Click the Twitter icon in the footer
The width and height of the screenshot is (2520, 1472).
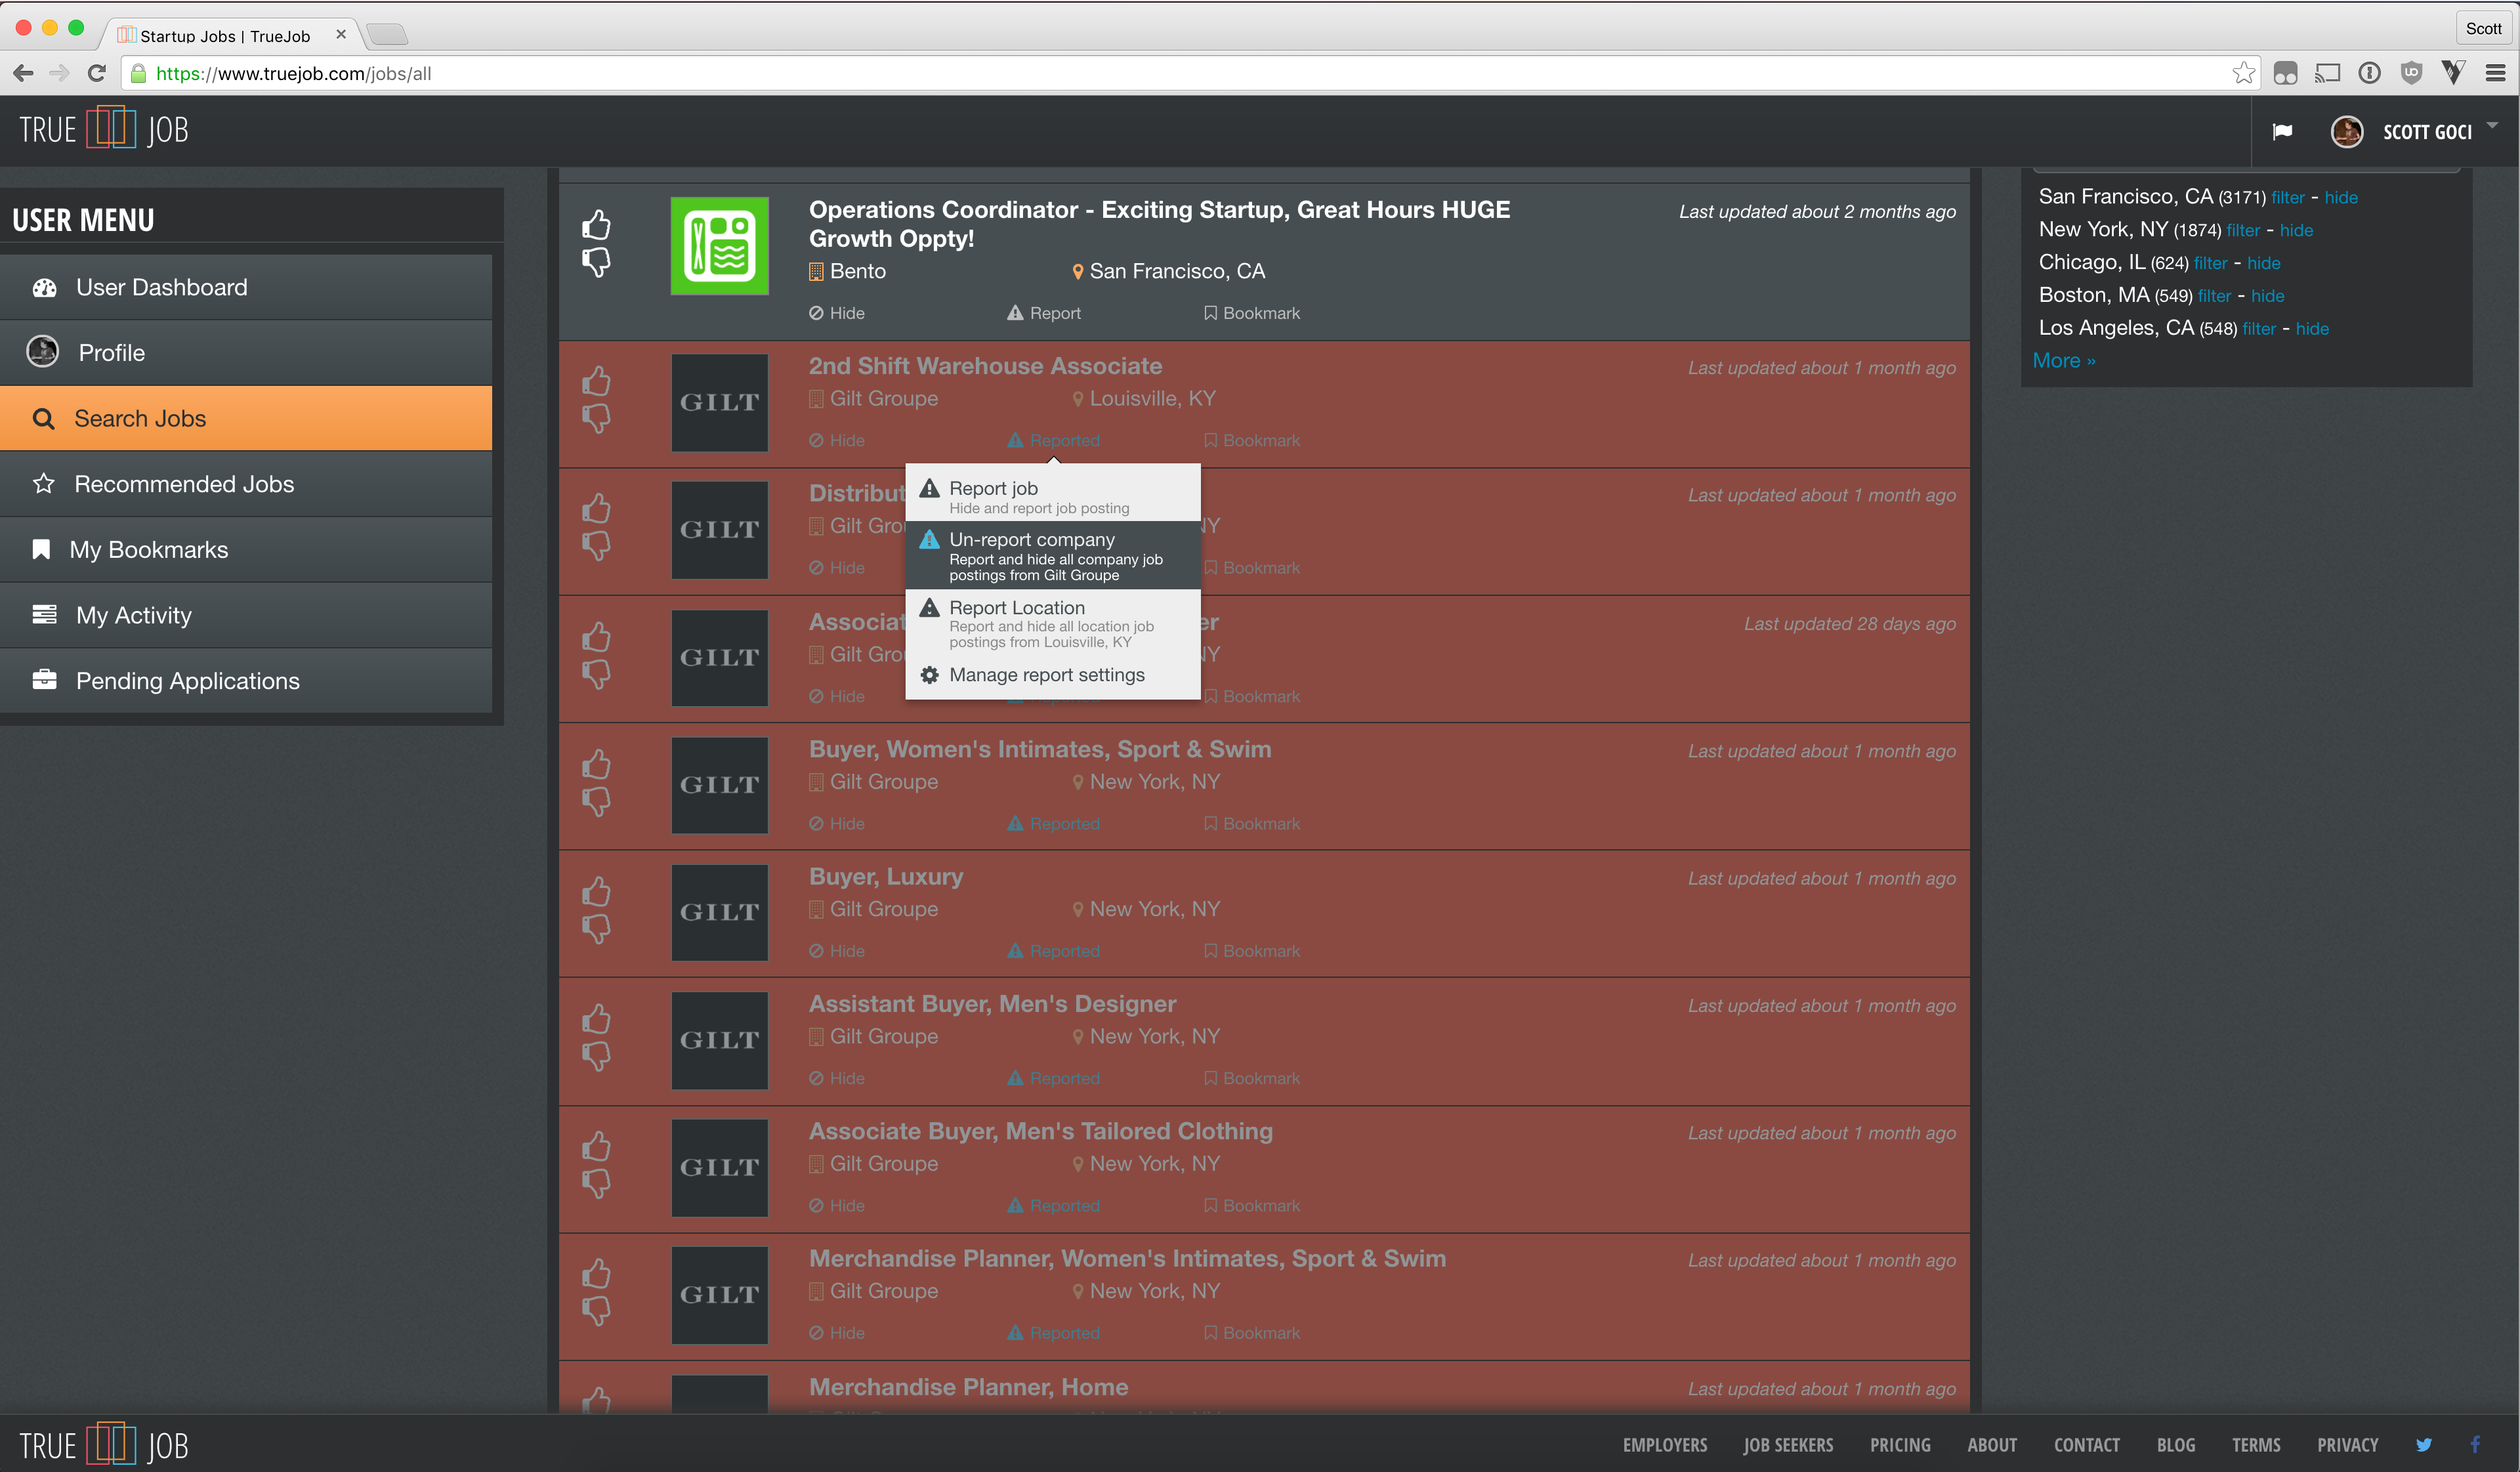(x=2424, y=1444)
